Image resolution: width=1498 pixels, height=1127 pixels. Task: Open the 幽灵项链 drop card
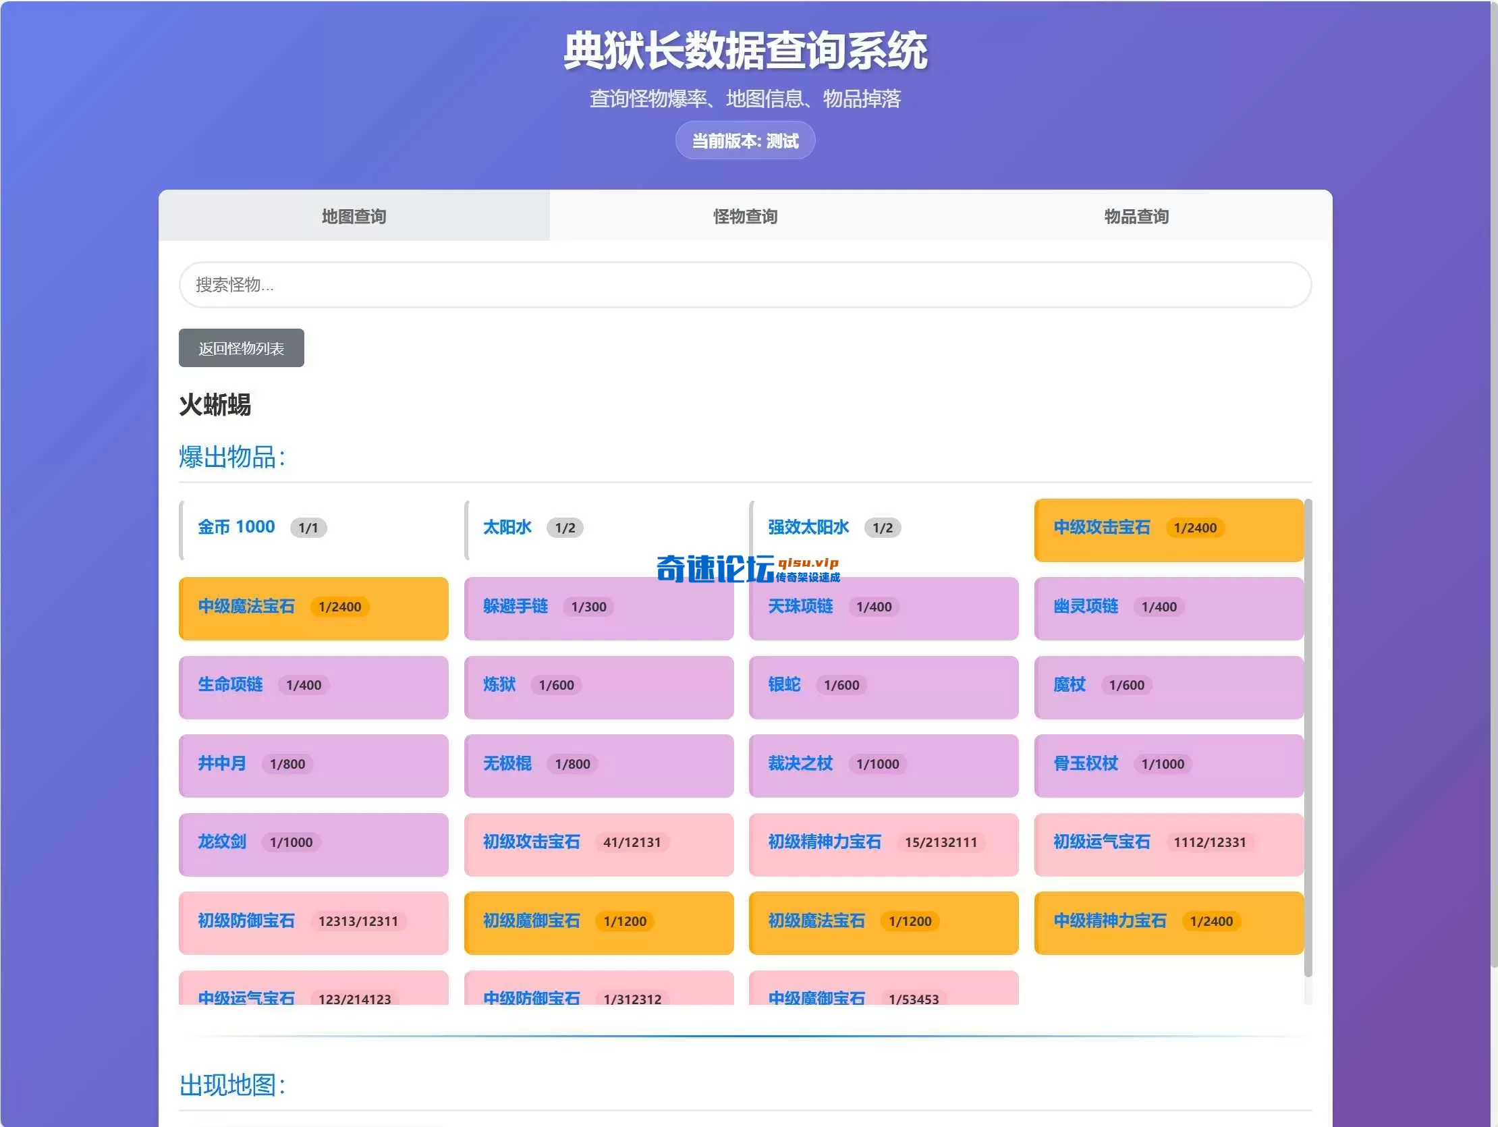click(x=1168, y=608)
